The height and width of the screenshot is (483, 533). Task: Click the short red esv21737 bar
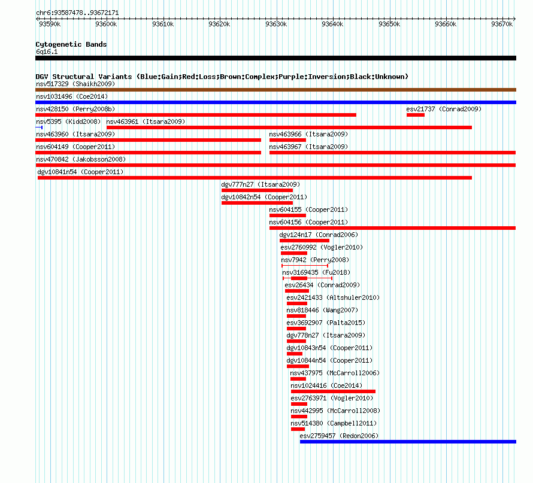pos(416,115)
